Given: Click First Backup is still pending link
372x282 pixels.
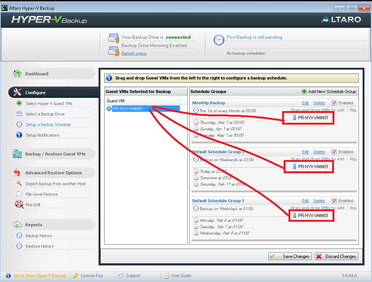Looking at the screenshot, I should [255, 37].
